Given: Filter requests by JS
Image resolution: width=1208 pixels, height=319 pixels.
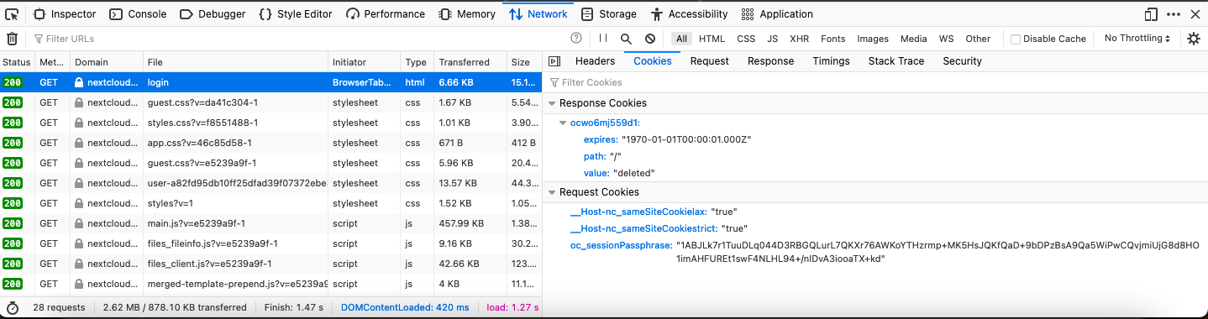Looking at the screenshot, I should pos(773,39).
